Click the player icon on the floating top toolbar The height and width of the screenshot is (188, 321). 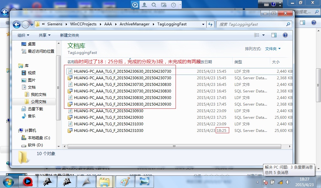tap(135, 5)
